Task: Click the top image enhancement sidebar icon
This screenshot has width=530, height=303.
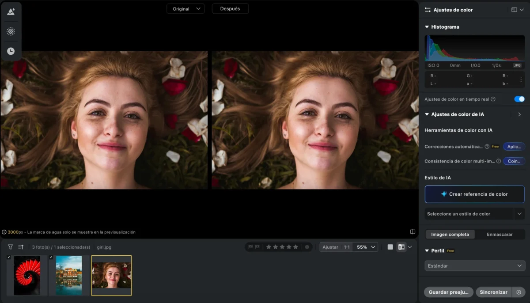Action: tap(11, 11)
